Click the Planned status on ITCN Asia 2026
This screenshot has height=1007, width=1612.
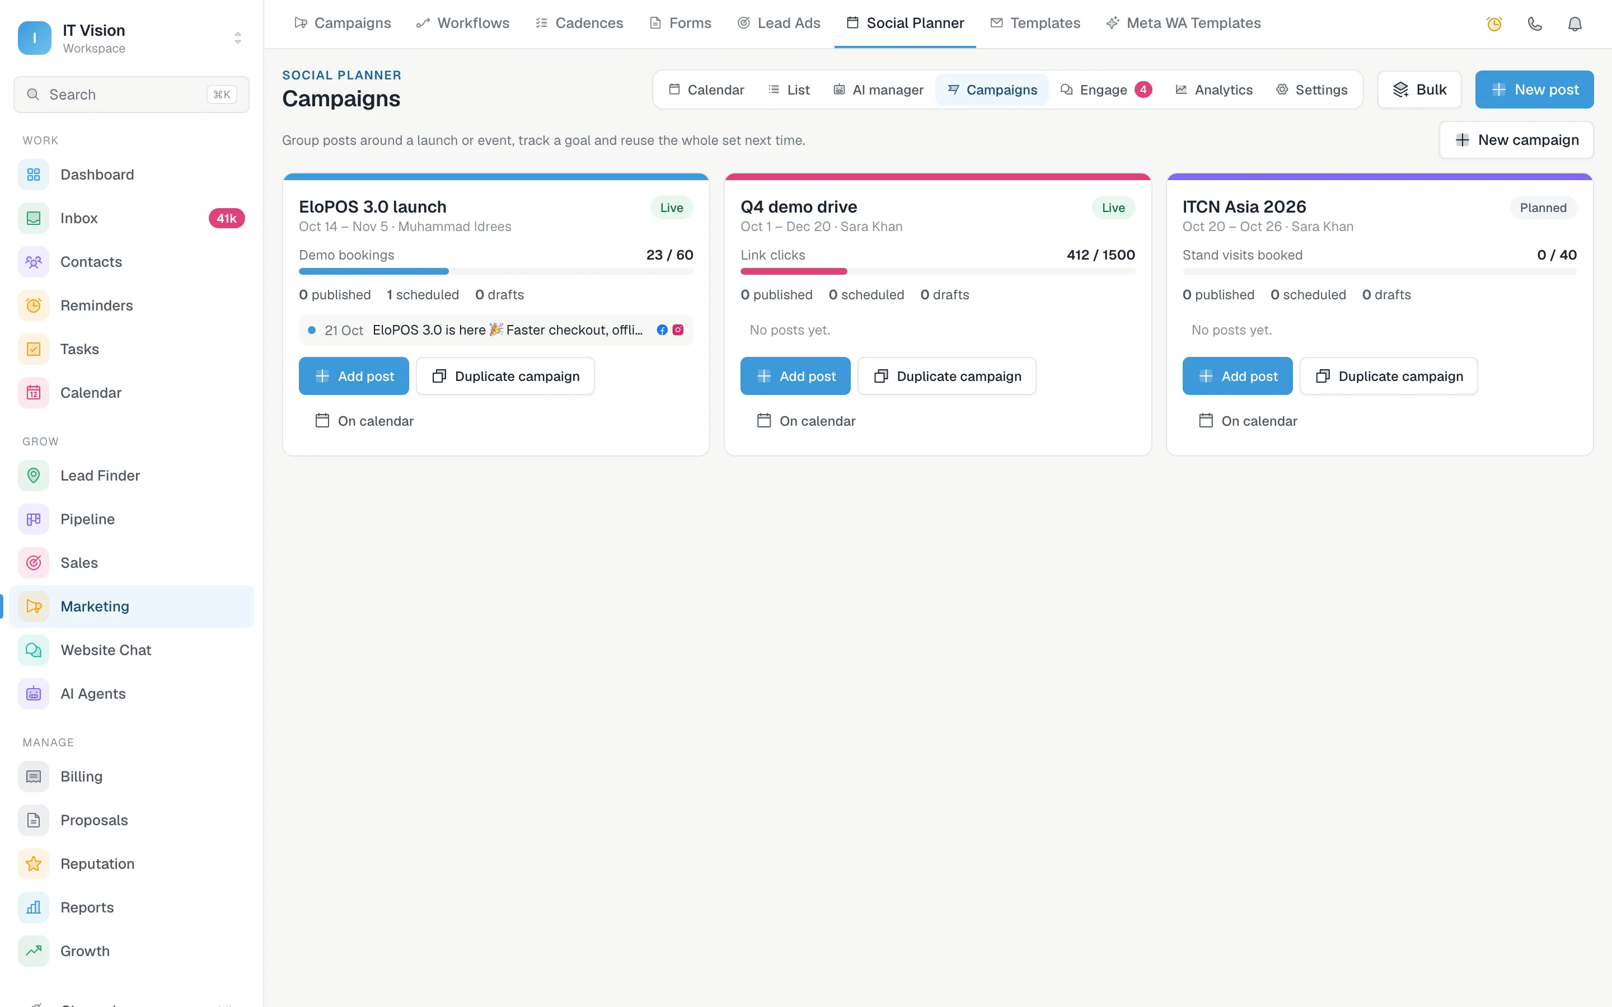click(x=1543, y=208)
